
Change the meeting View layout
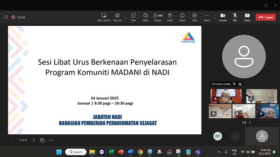coord(194,17)
